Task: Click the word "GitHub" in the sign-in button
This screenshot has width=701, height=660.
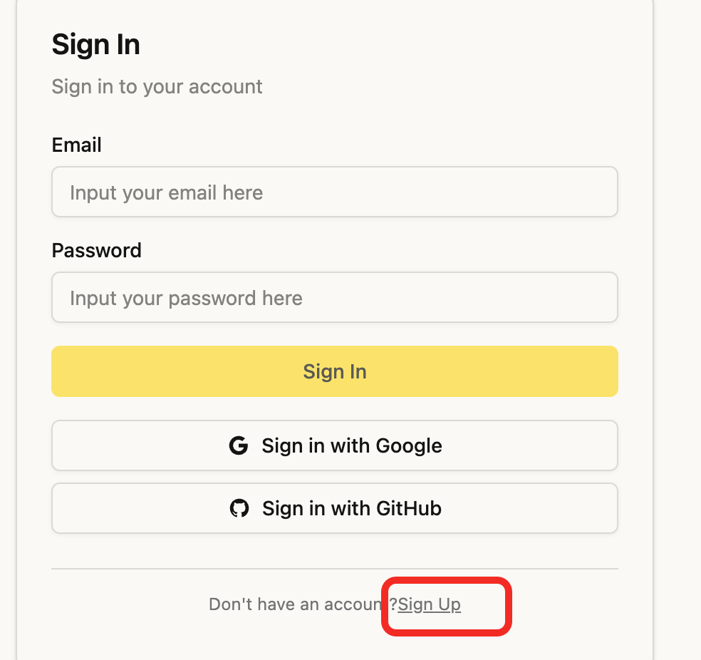Action: click(x=409, y=508)
